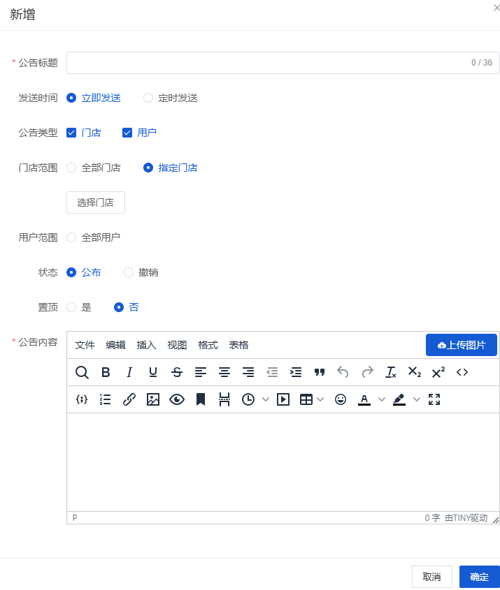Toggle fullscreen editor mode
The height and width of the screenshot is (590, 500).
click(x=434, y=399)
